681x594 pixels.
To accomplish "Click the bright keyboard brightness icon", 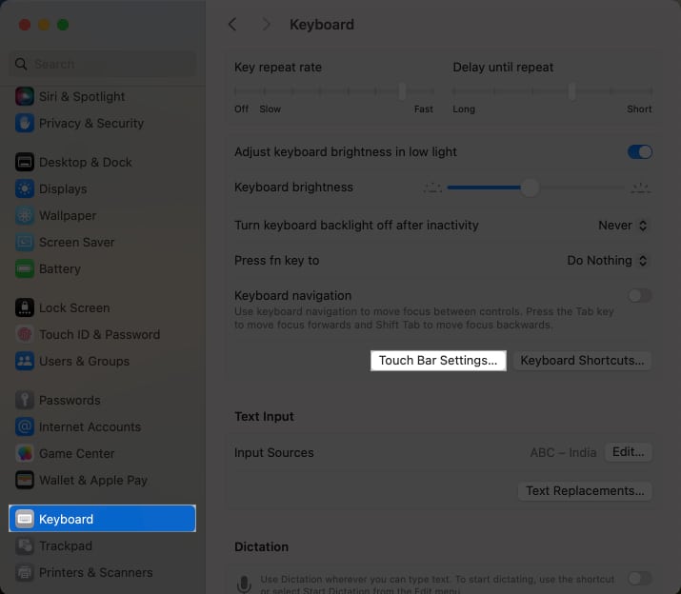I will (x=641, y=188).
